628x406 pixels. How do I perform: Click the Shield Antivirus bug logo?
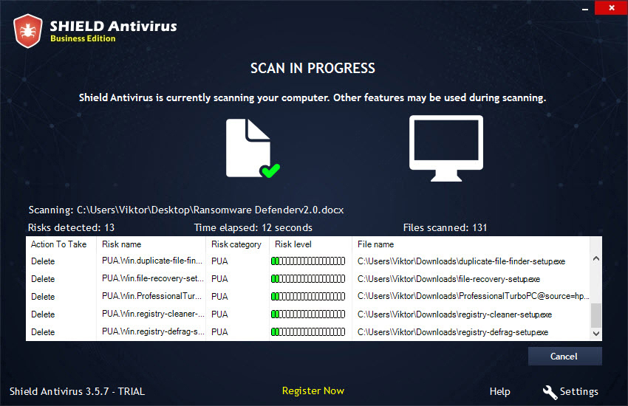point(27,31)
